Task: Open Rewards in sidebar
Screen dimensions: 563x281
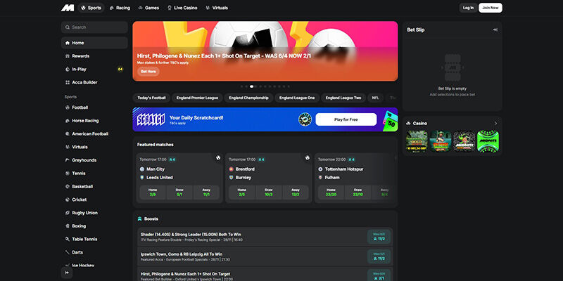Action: tap(94, 56)
